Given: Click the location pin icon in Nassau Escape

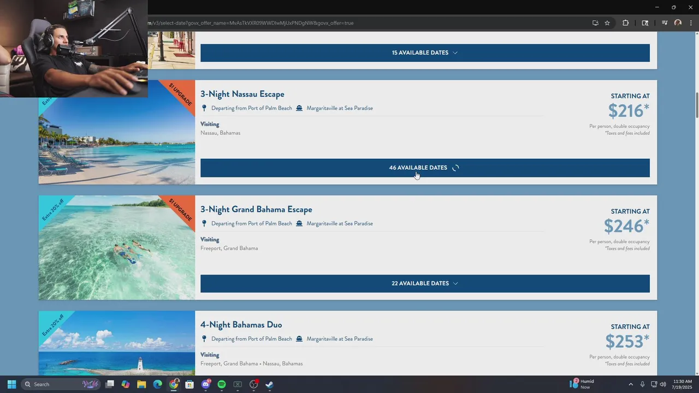Looking at the screenshot, I should click(204, 108).
